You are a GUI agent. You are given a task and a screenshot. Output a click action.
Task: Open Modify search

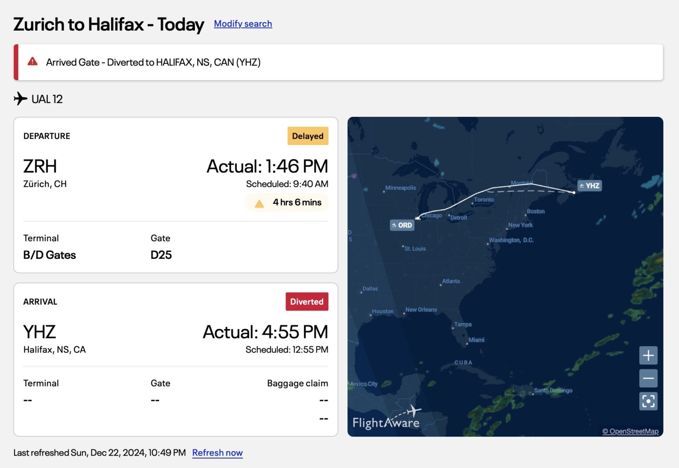click(243, 23)
